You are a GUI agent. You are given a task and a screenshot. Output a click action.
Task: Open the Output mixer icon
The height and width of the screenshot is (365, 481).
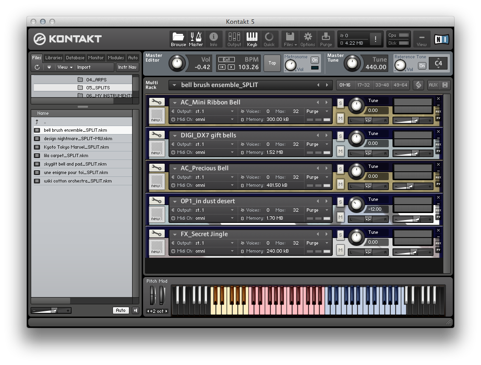(234, 39)
